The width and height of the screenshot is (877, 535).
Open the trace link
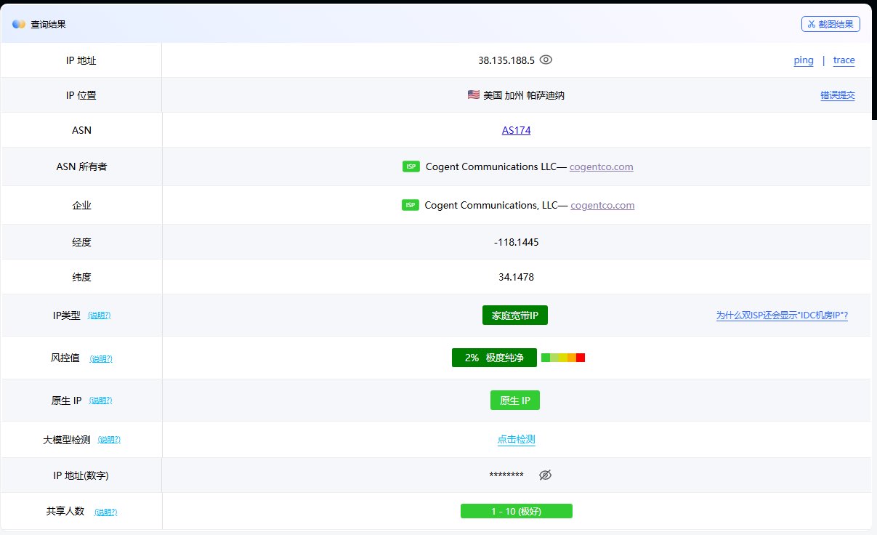coord(844,60)
